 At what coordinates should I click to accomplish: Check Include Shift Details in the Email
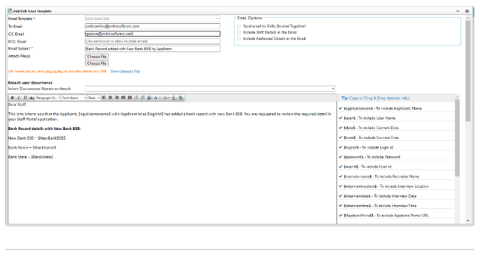tap(239, 32)
